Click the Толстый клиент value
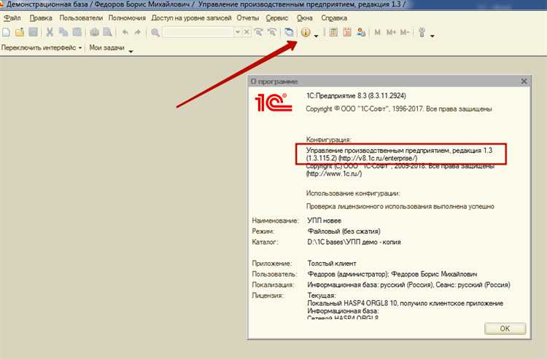The image size is (547, 359). pyautogui.click(x=331, y=264)
